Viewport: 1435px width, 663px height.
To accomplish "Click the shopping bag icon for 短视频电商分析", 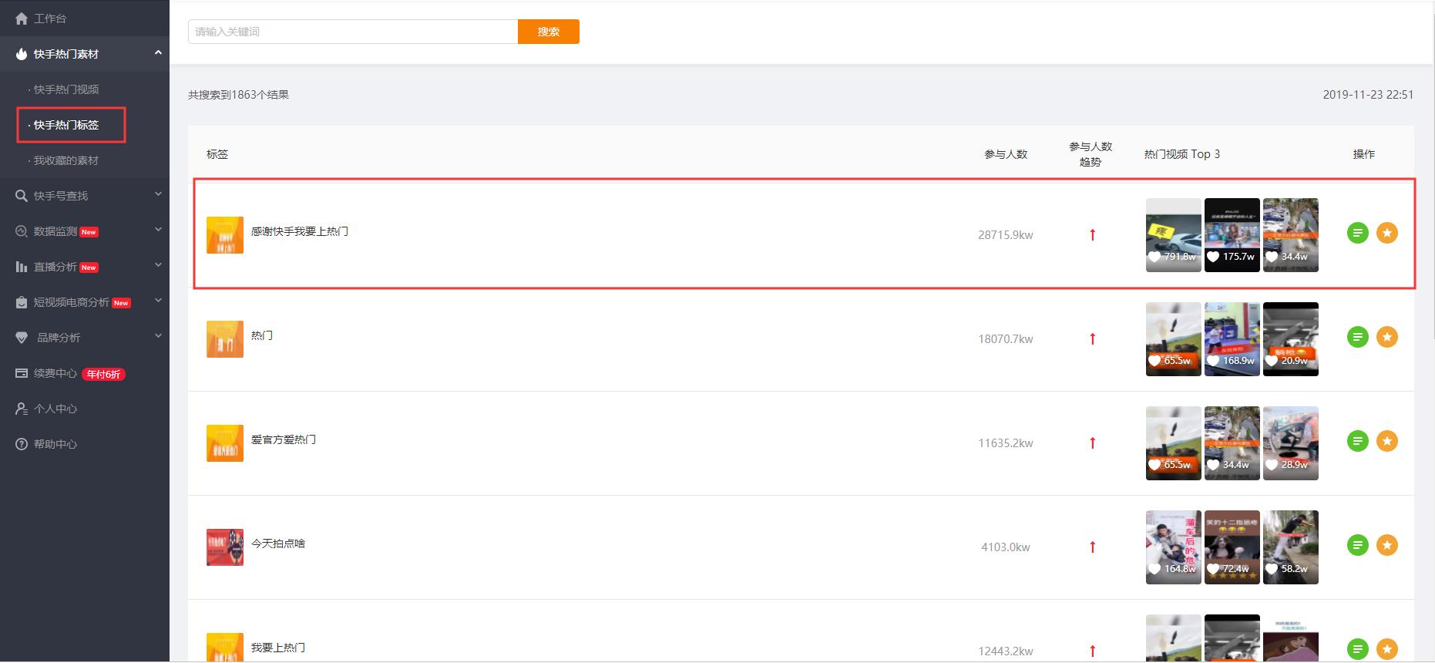I will 22,302.
